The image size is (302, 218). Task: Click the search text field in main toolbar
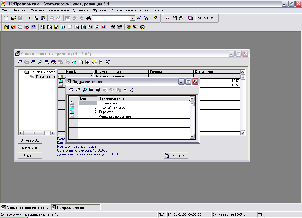coord(111,18)
